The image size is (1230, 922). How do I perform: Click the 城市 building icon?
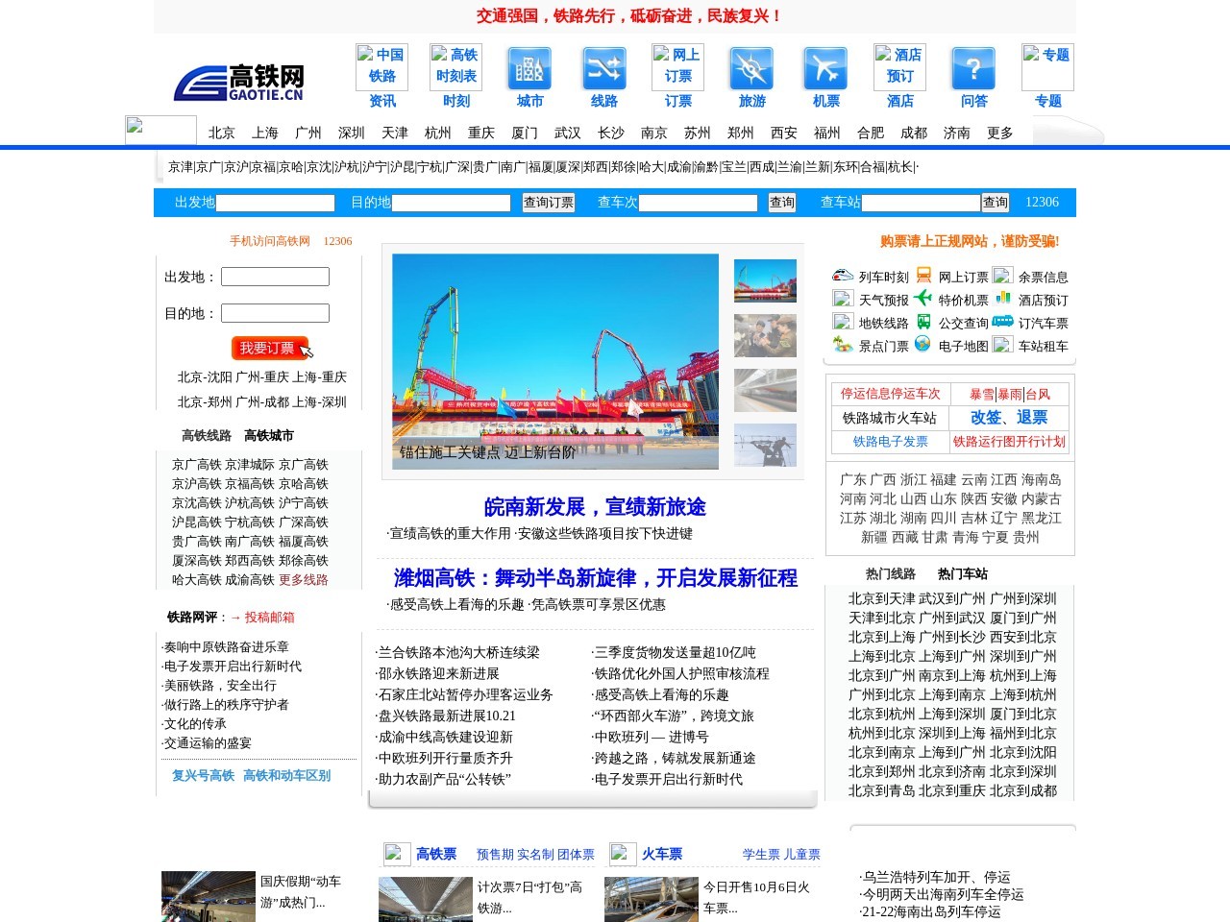tap(529, 68)
